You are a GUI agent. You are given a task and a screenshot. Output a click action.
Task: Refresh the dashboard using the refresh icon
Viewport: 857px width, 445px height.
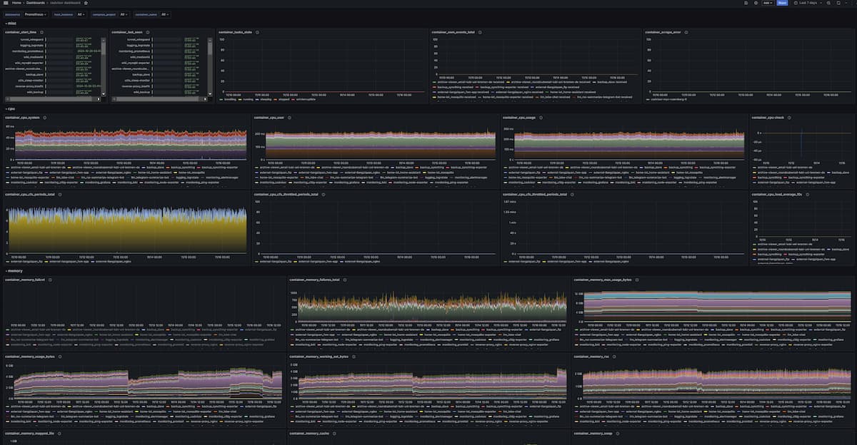838,3
